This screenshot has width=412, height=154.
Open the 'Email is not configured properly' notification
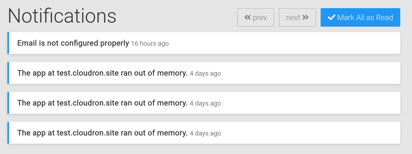(73, 43)
